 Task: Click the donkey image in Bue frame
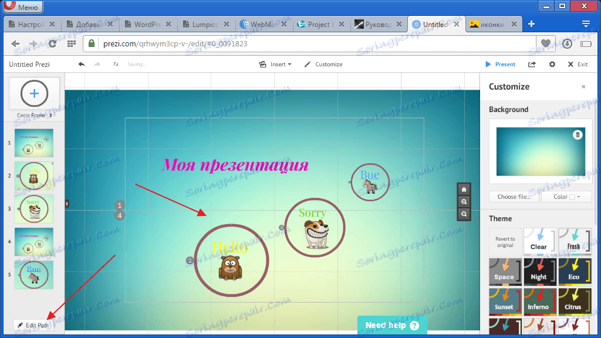[370, 187]
